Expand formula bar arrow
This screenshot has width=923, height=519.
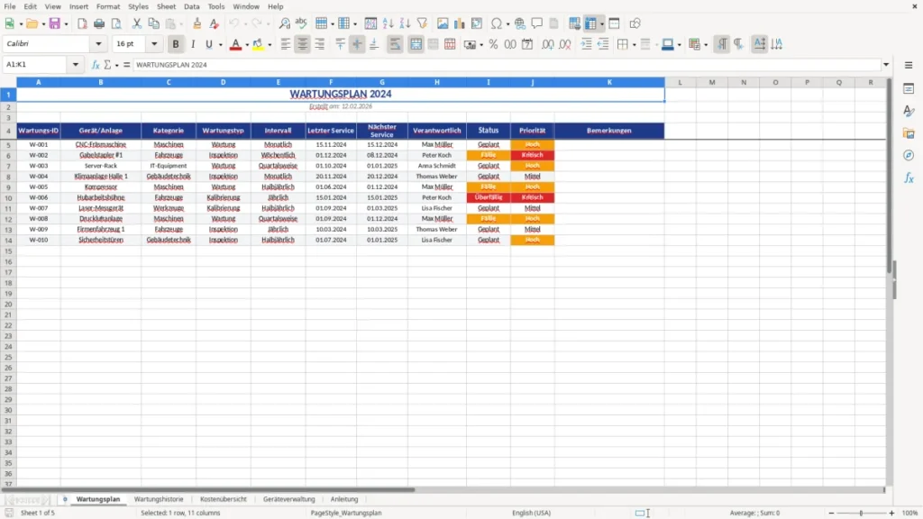(886, 65)
